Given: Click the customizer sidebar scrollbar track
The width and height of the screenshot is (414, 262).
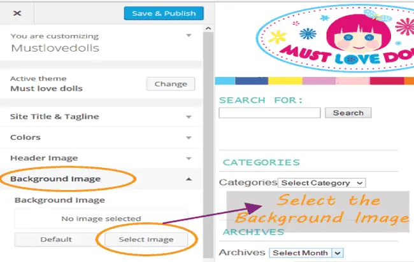Looking at the screenshot, I should 208,145.
